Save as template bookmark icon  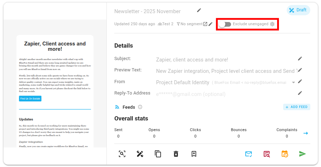click(x=194, y=154)
